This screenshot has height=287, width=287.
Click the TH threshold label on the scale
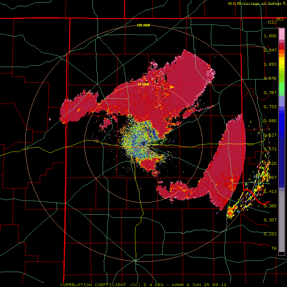[x=274, y=248]
